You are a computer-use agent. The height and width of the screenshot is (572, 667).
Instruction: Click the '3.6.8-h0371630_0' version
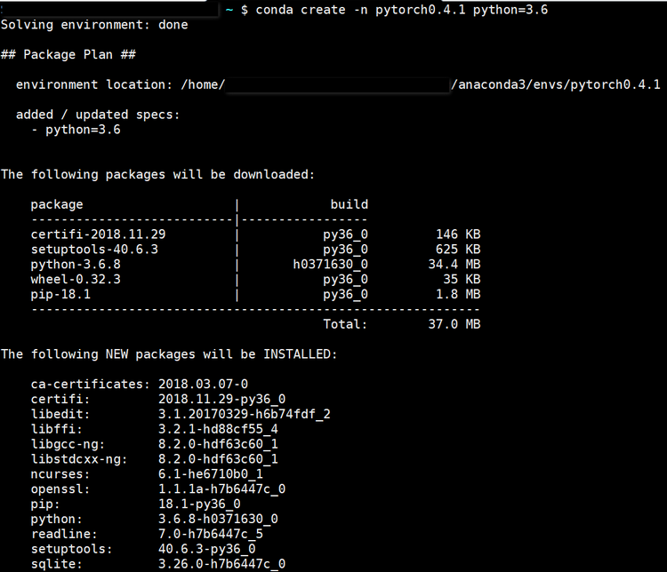[x=218, y=520]
